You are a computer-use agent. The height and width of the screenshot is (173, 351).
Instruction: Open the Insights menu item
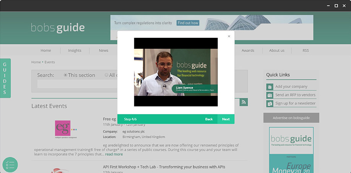75,50
